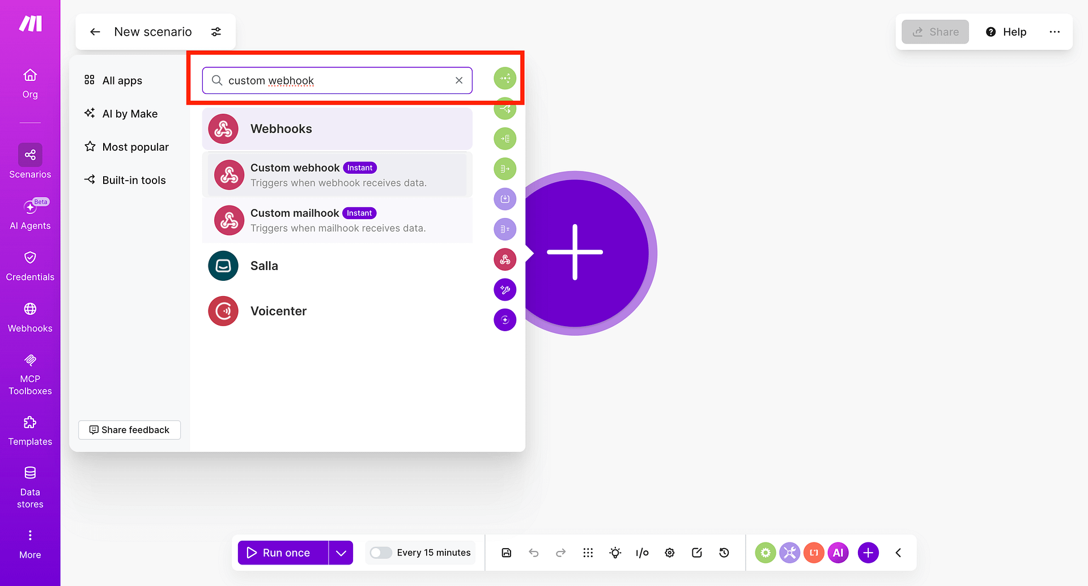Open Templates in sidebar
Screen dimensions: 1088x586
pos(30,431)
